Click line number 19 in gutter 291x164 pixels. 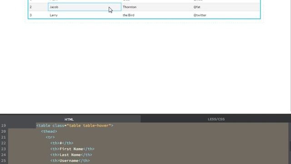pyautogui.click(x=3, y=126)
